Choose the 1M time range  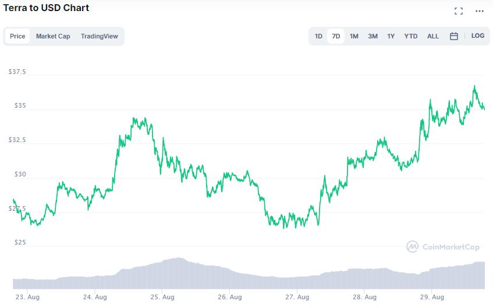354,36
